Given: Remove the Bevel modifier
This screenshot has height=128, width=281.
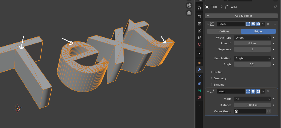Looking at the screenshot, I should [268, 24].
